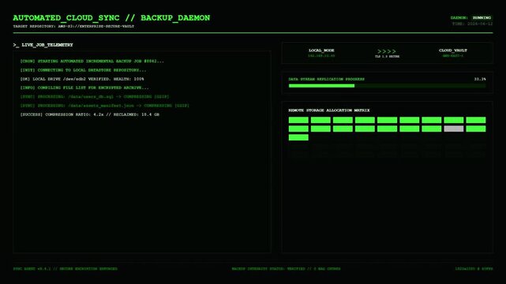Image resolution: width=506 pixels, height=284 pixels.
Task: Click the backup integrity status footer text
Action: pos(286,268)
